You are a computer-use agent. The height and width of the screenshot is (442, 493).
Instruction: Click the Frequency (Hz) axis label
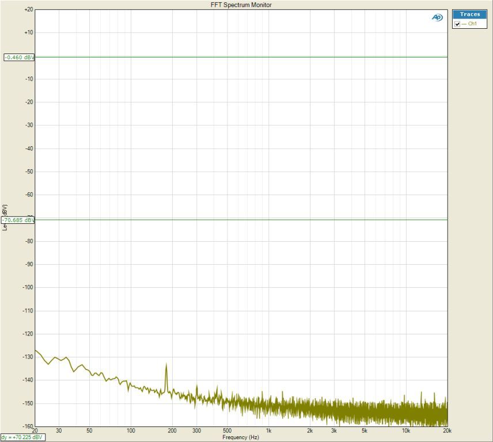[241, 437]
